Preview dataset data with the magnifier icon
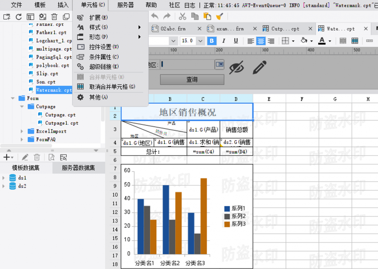 52,157
